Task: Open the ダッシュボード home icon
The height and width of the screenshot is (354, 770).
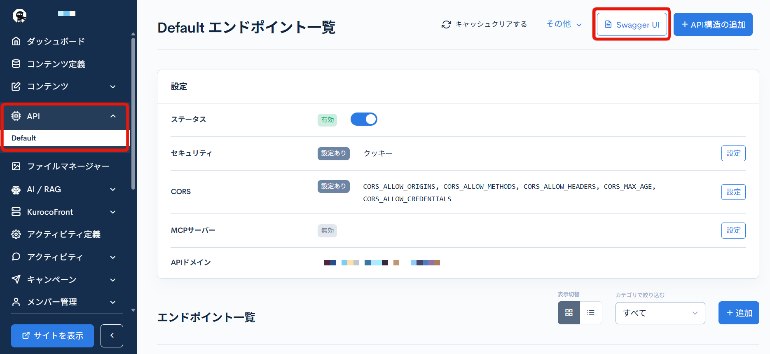Action: click(16, 41)
